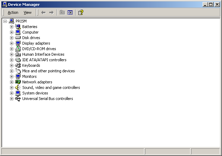Viewport: 222px width, 156px height.
Task: Click the Sound, video and game controllers icon
Action: tap(18, 88)
